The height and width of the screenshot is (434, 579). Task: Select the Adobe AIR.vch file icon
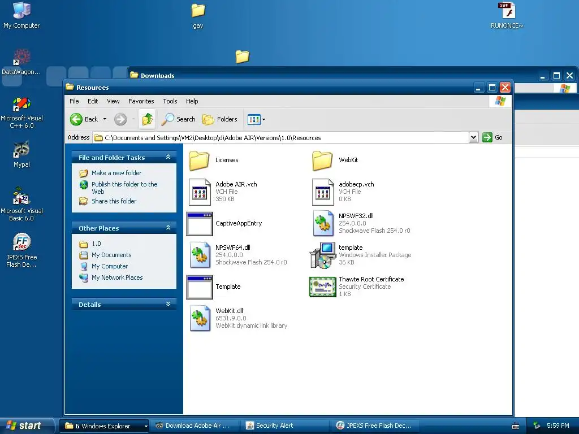coord(200,192)
